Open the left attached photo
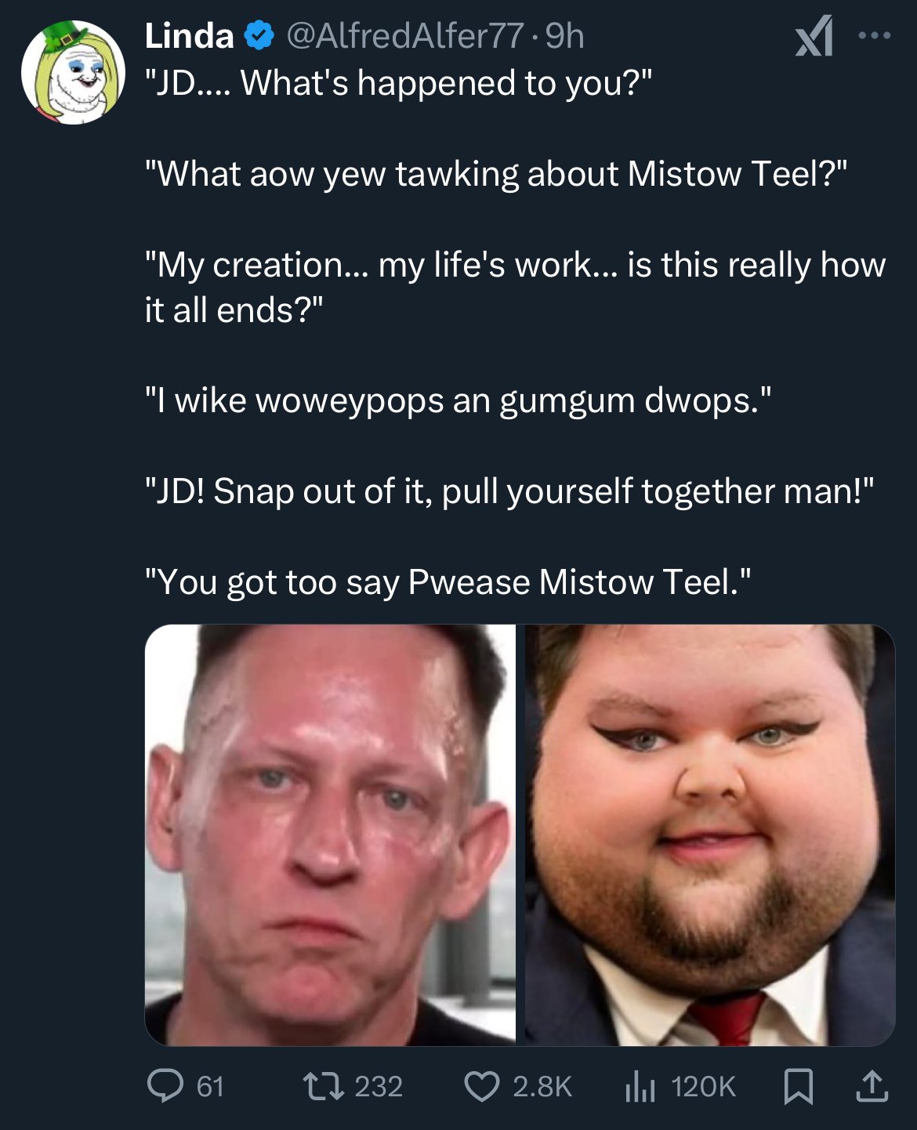917x1130 pixels. pyautogui.click(x=330, y=835)
